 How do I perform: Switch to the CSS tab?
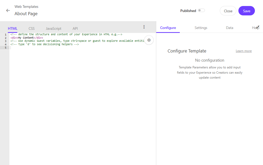pyautogui.click(x=31, y=28)
